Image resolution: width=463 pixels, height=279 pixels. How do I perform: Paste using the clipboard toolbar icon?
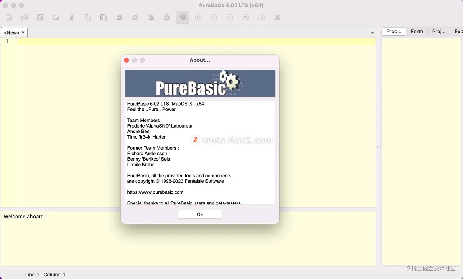click(x=104, y=17)
